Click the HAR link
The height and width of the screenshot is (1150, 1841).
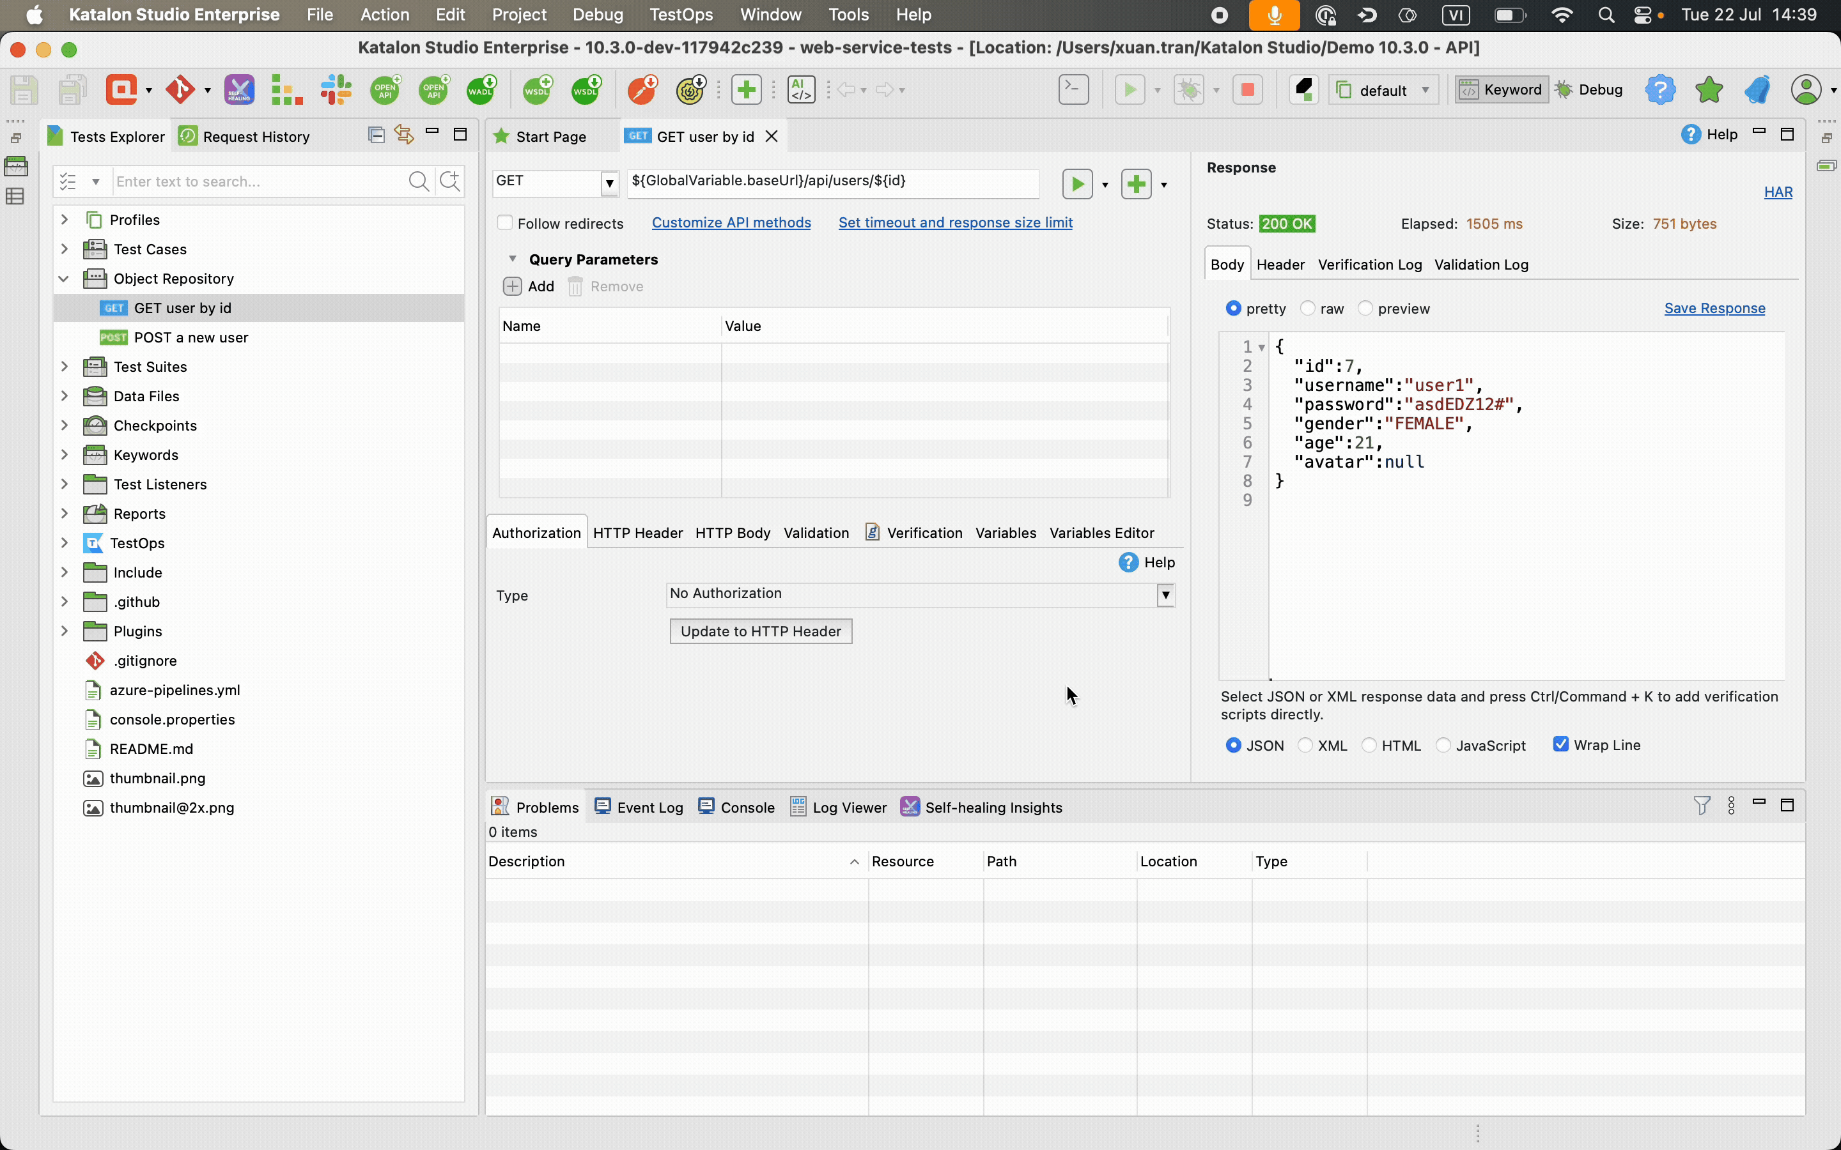click(x=1778, y=192)
